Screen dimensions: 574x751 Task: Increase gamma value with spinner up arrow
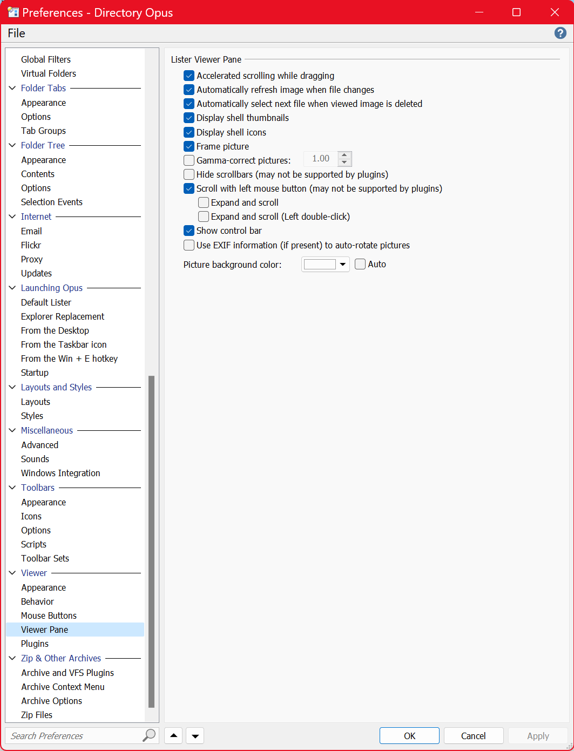tap(345, 155)
